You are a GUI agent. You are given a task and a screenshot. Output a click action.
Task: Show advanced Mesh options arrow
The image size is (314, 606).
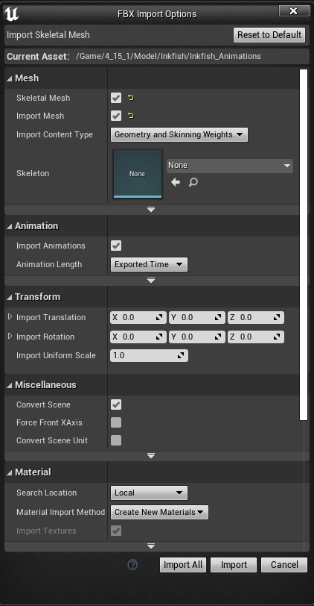point(151,210)
